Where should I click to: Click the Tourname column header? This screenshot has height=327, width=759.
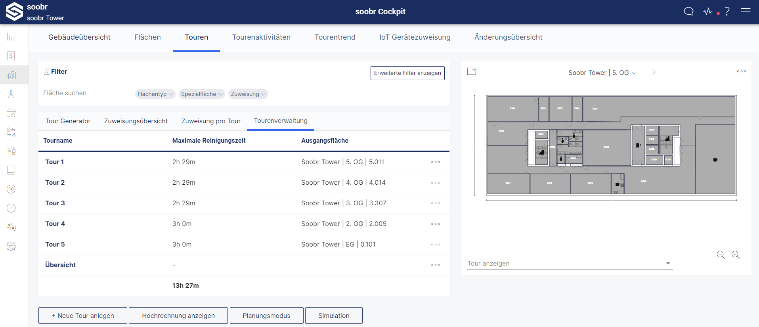58,140
